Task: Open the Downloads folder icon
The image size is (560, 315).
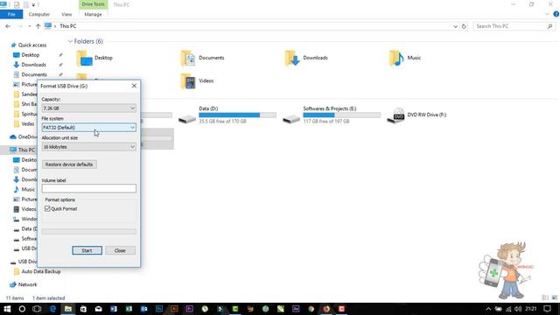Action: (x=292, y=59)
